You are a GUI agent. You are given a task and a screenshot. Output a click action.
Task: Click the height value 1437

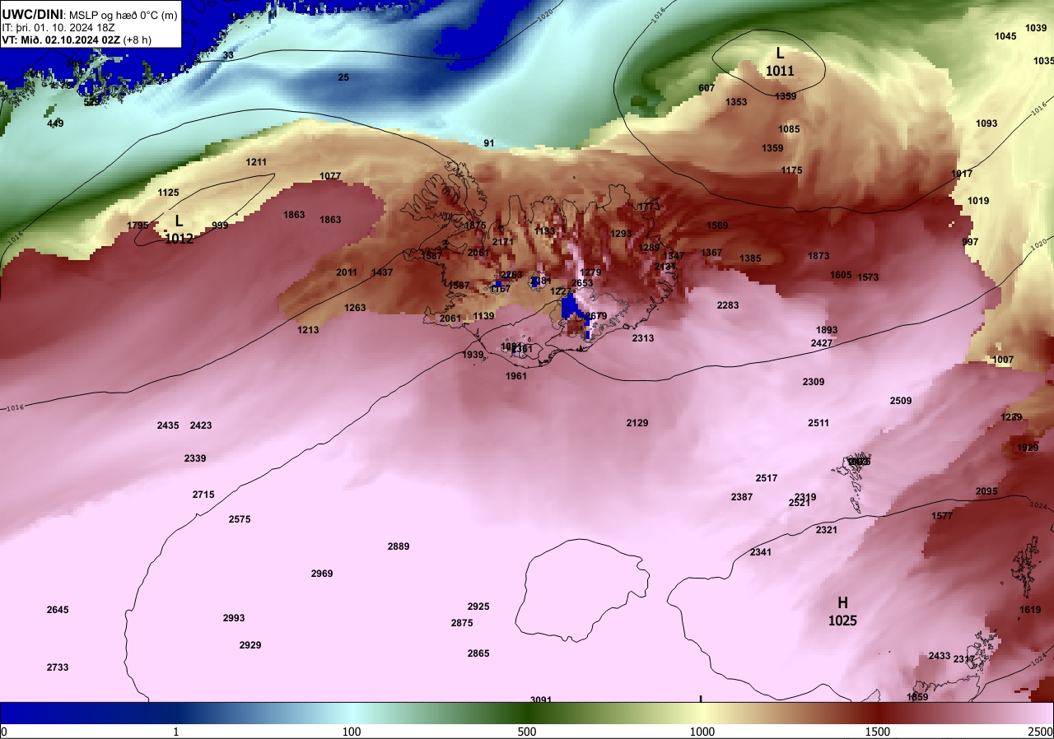click(382, 272)
